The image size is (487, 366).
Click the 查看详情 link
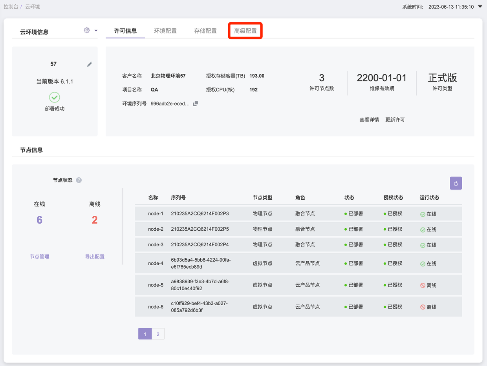coord(369,120)
